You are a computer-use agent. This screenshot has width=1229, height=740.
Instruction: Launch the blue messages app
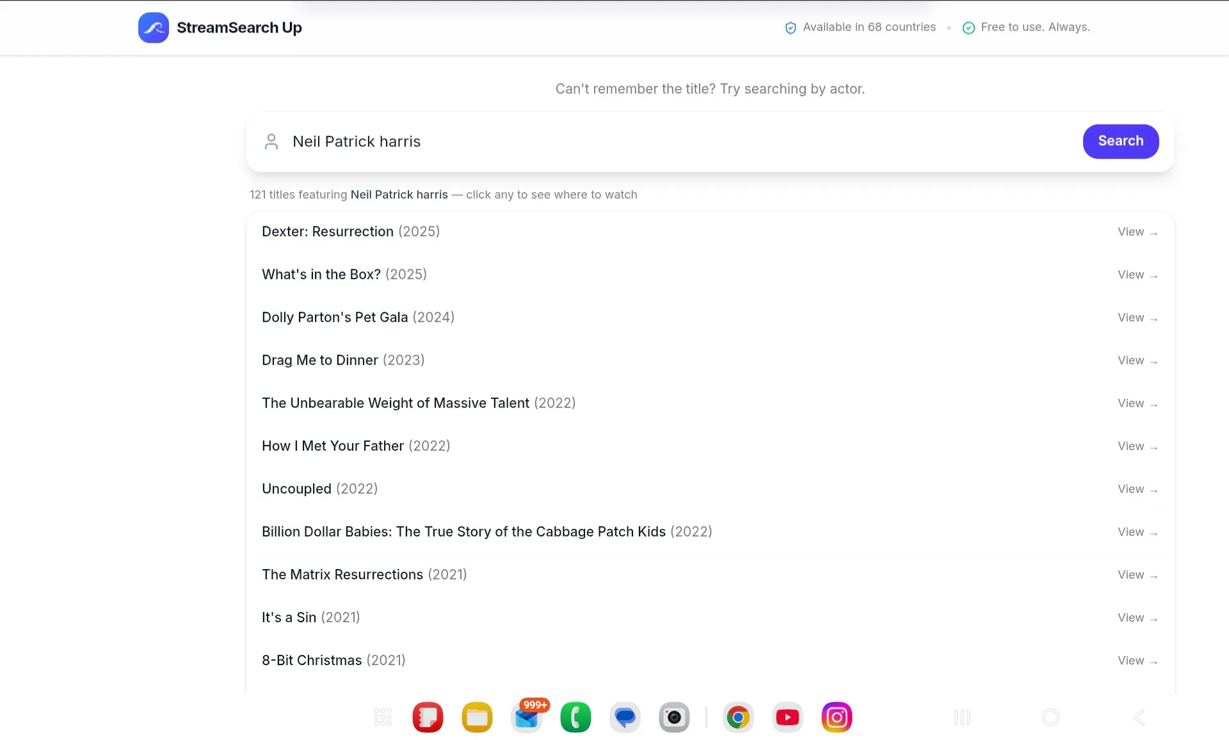[x=625, y=717]
